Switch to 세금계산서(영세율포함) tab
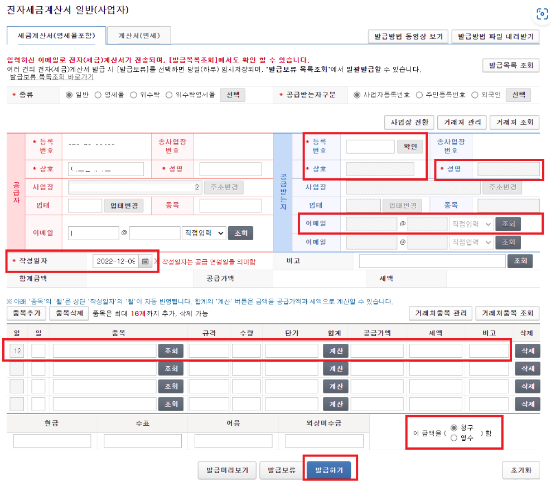The height and width of the screenshot is (487, 551). 56,36
